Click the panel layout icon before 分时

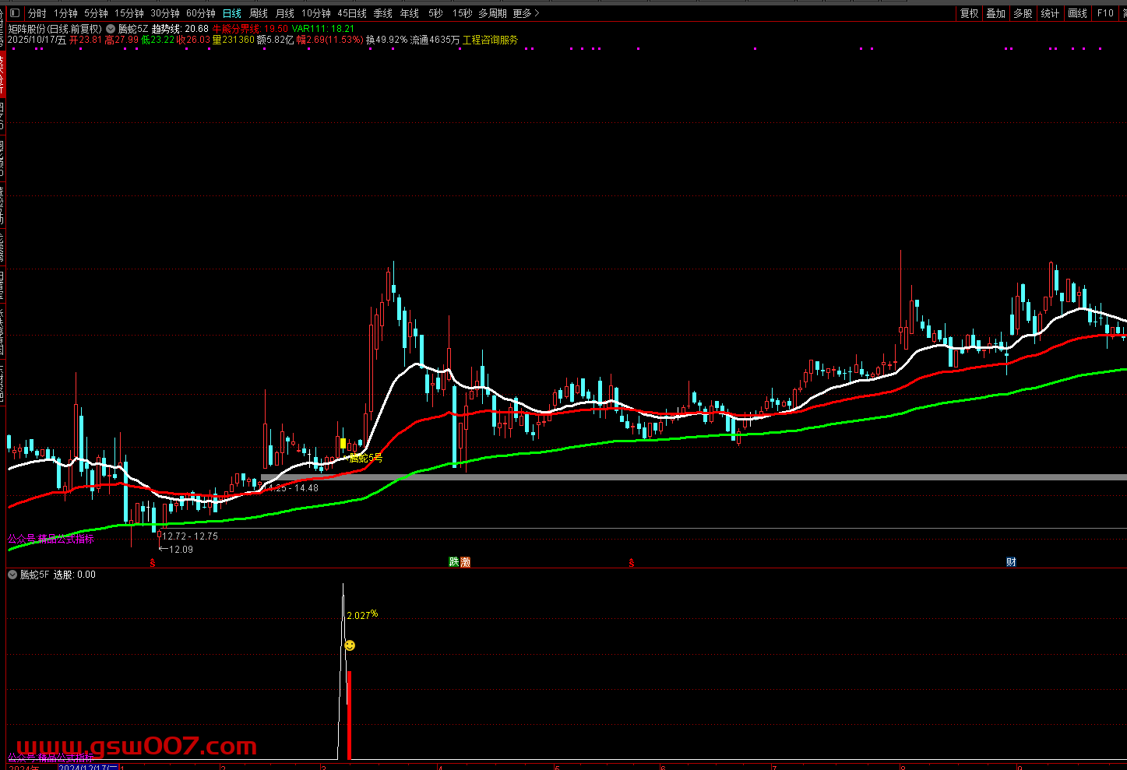14,13
